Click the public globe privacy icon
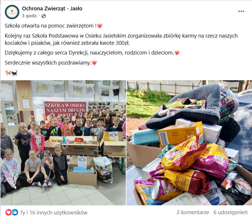The width and height of the screenshot is (252, 217). point(43,16)
